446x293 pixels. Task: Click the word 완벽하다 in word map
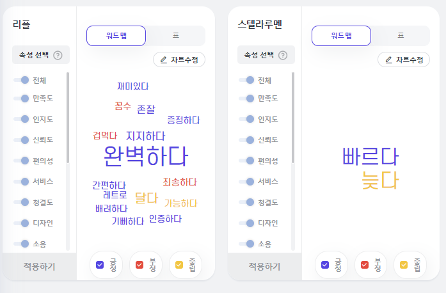point(146,156)
